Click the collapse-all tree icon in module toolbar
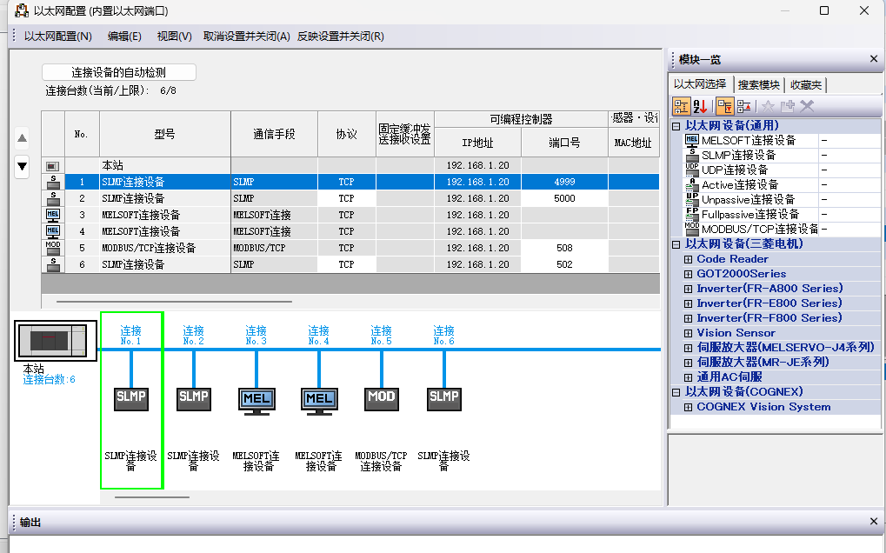Viewport: 886px width, 553px height. 744,106
